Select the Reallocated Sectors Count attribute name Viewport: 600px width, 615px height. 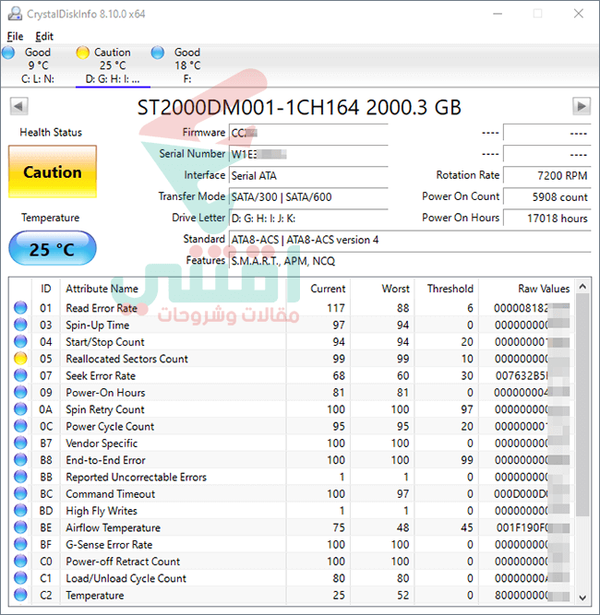click(x=126, y=359)
